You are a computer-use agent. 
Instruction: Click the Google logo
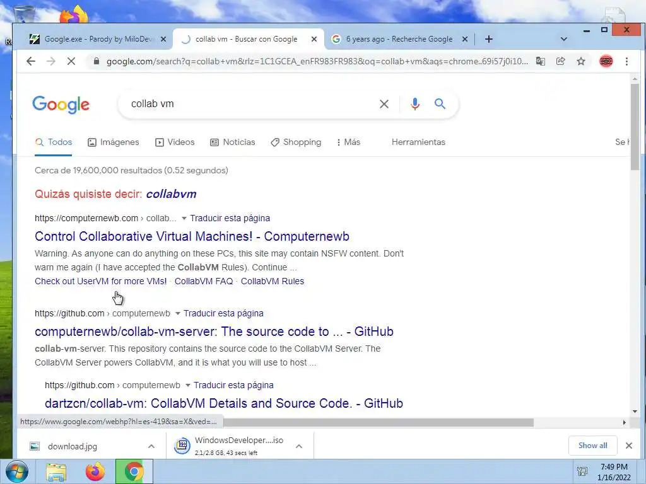[x=61, y=105]
